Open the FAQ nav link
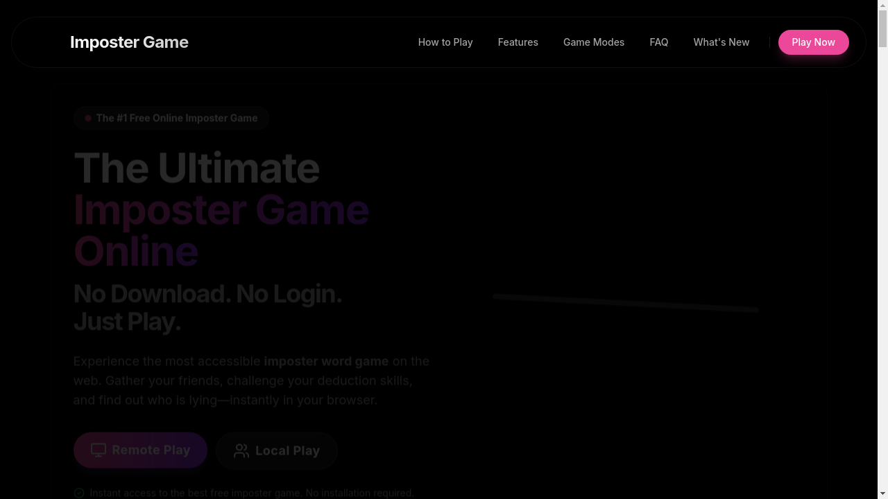The height and width of the screenshot is (499, 888). (659, 42)
